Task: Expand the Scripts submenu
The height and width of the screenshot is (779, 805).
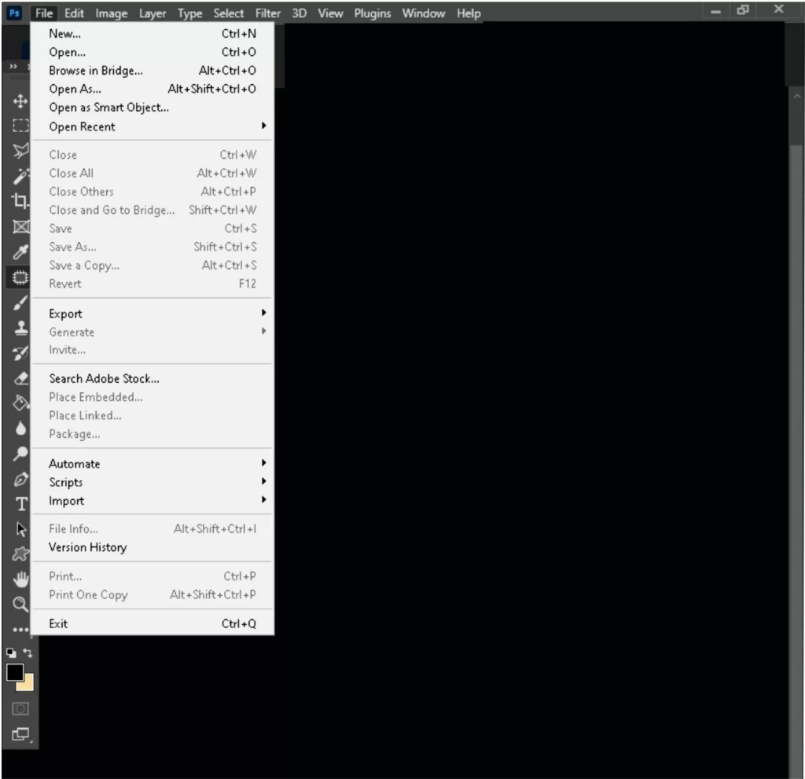Action: coord(153,482)
